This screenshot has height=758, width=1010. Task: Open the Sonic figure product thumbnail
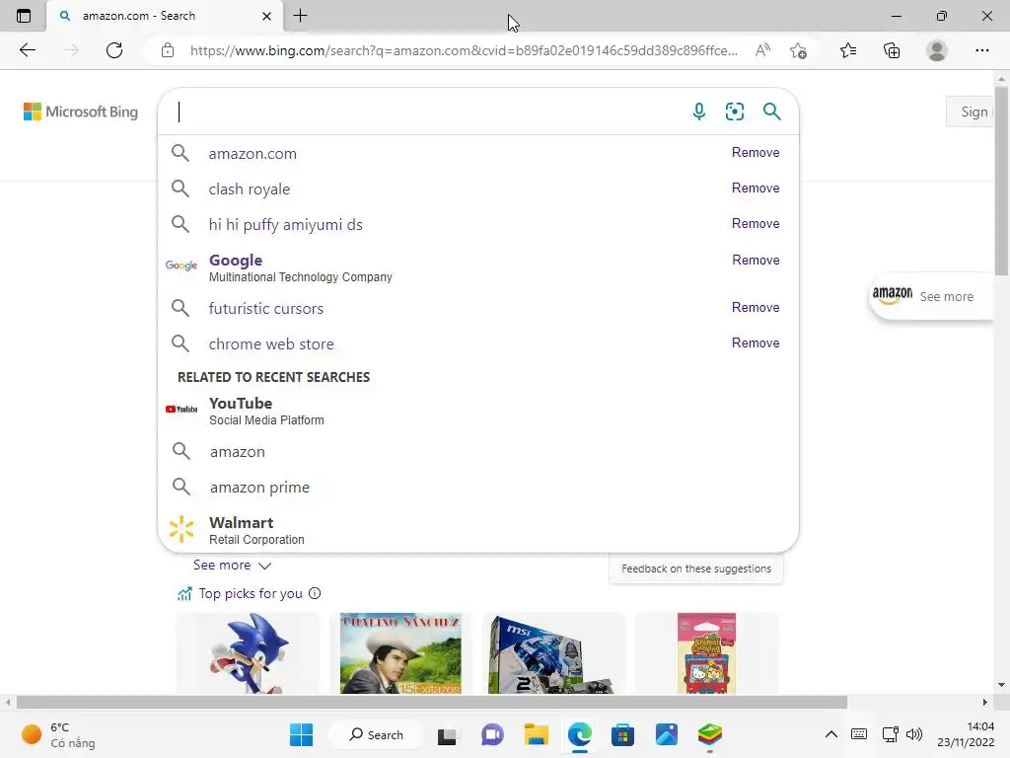pos(248,653)
